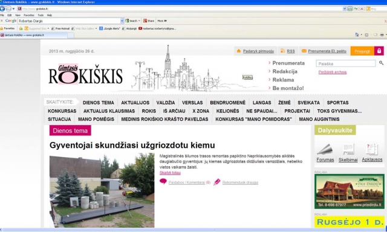Viewport: 387px width, 232px height.
Task: Go back with the browser Back arrow
Action: (2, 8)
